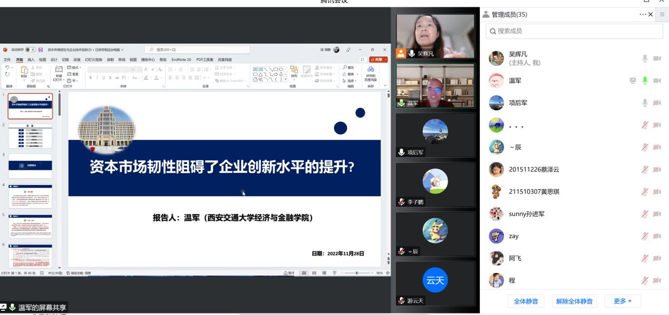Click the 搜索成员 search field
The height and width of the screenshot is (315, 669).
point(574,31)
